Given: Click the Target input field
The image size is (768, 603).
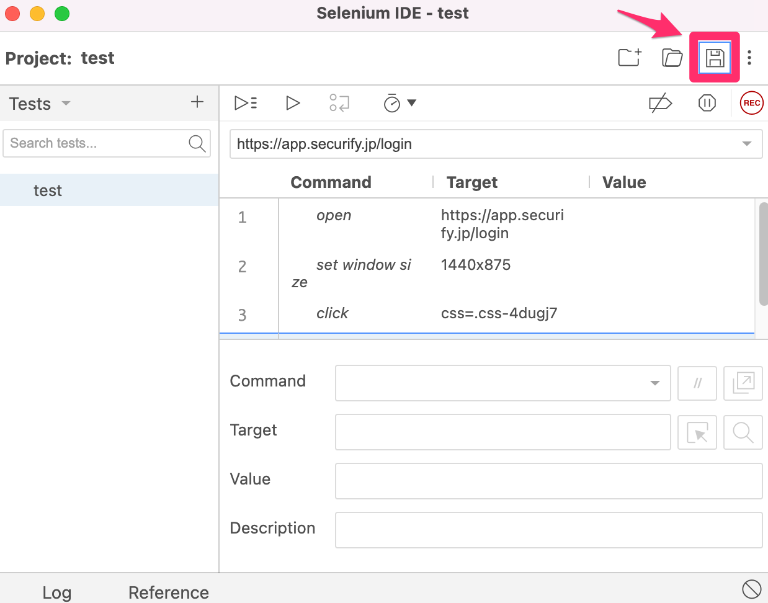Looking at the screenshot, I should click(503, 432).
